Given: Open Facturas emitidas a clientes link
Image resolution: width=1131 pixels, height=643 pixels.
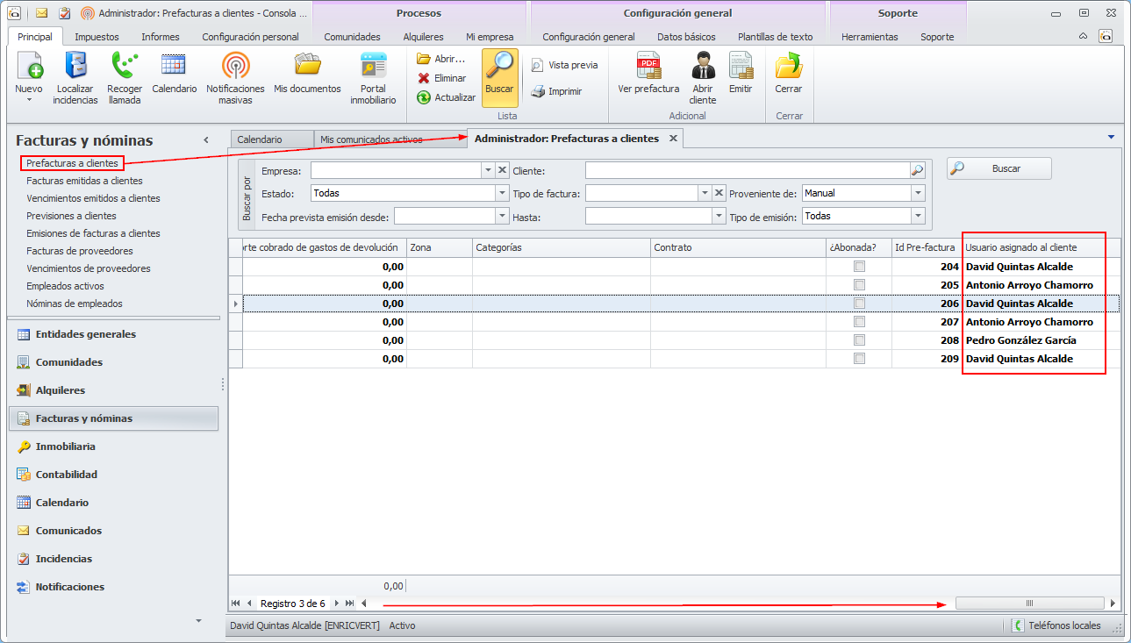Looking at the screenshot, I should [84, 181].
